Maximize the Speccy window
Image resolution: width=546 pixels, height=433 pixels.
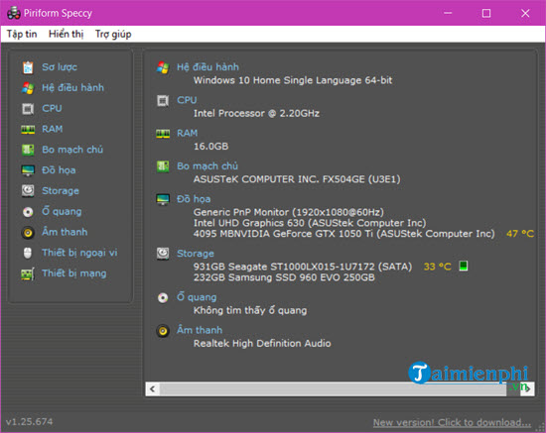click(x=486, y=13)
